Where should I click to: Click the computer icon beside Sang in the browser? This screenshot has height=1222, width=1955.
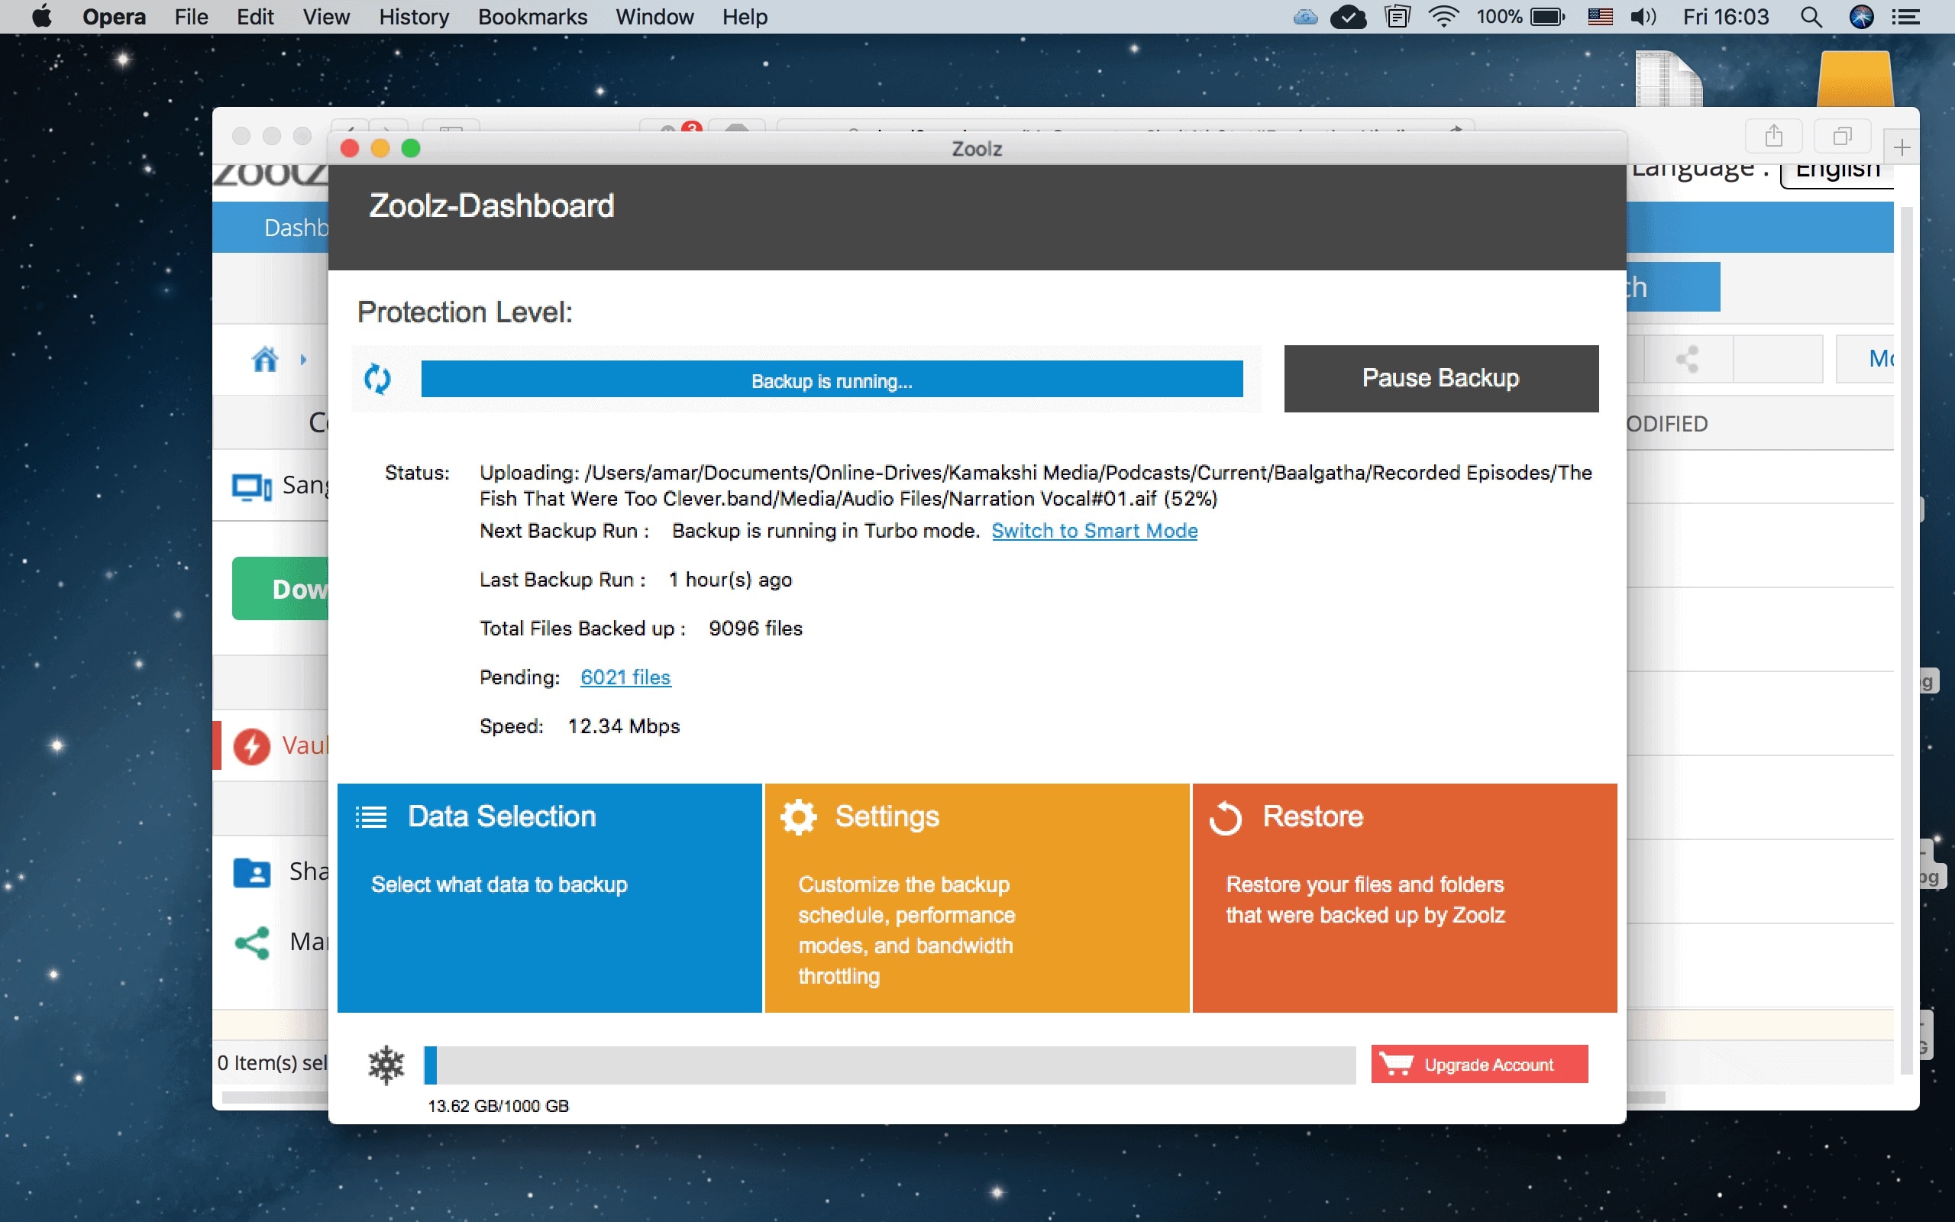tap(251, 487)
